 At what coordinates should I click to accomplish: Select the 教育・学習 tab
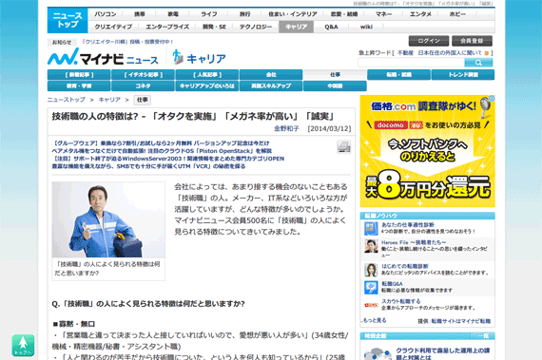[79, 85]
